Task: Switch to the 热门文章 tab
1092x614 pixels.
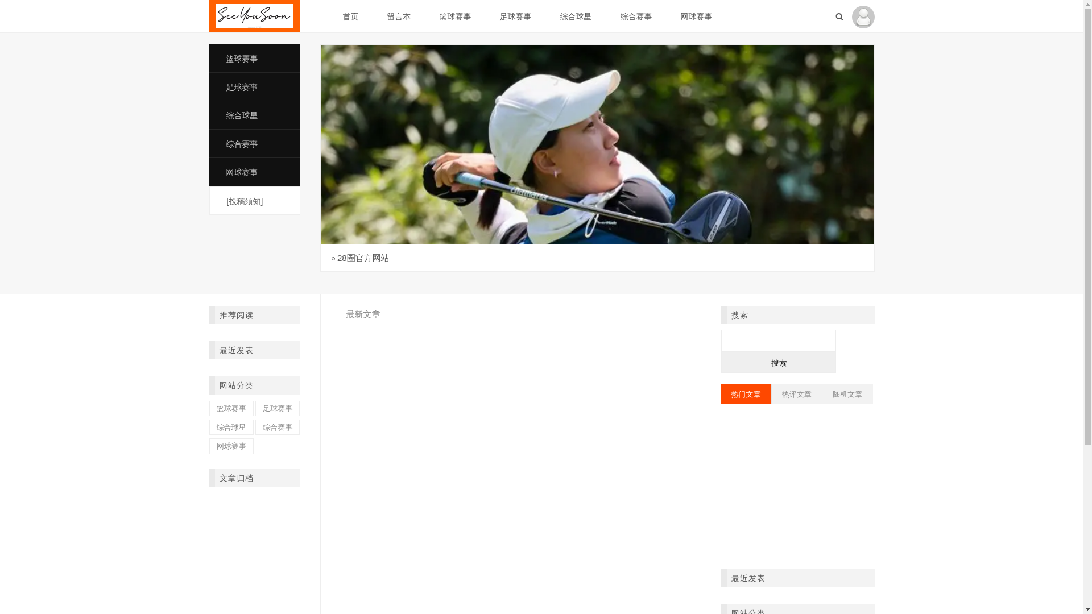Action: coord(746,394)
